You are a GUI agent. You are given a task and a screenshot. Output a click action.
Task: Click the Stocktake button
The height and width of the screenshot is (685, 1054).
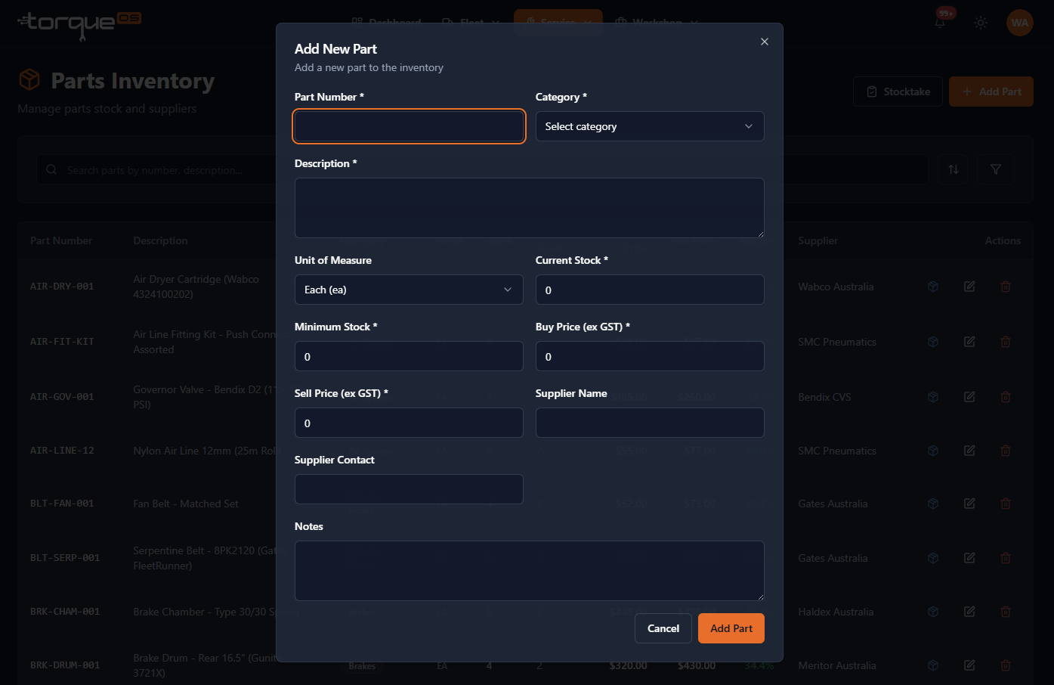898,91
